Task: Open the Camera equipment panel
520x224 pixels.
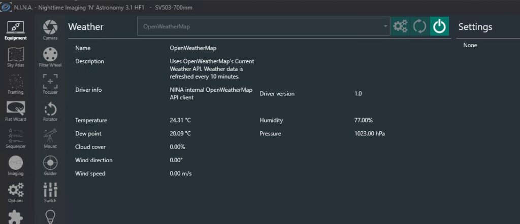Action: pos(50,30)
